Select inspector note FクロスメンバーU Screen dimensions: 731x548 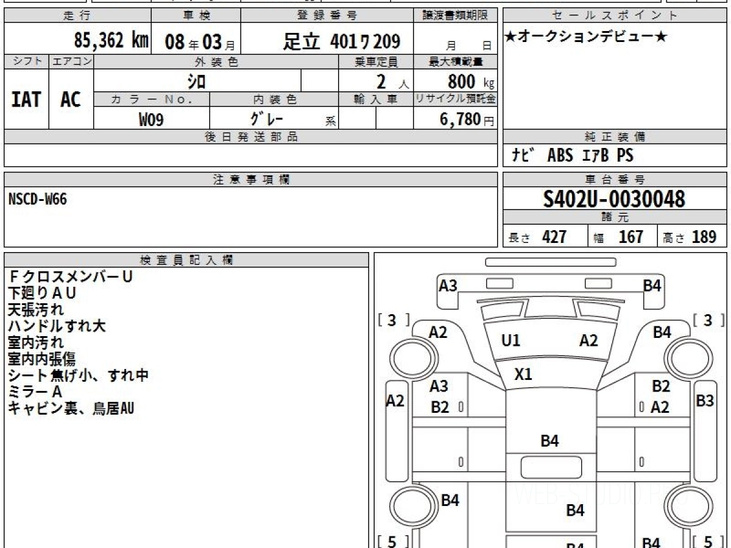click(70, 277)
